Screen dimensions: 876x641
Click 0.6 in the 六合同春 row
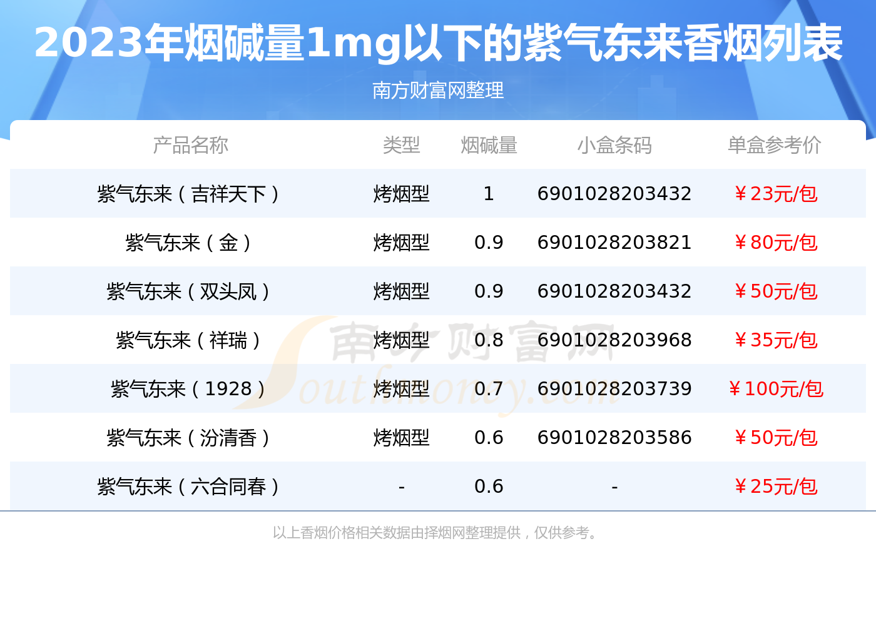(489, 487)
